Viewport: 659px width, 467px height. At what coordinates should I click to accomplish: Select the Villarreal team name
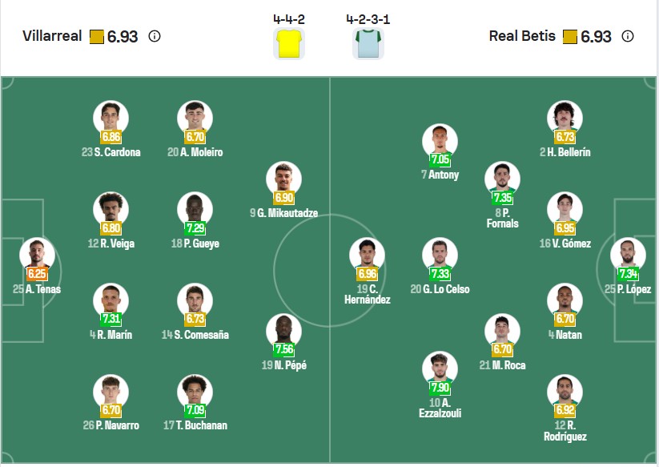click(x=53, y=36)
